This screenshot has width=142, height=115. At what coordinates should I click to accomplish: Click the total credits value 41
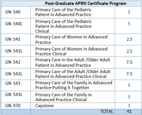(129, 111)
